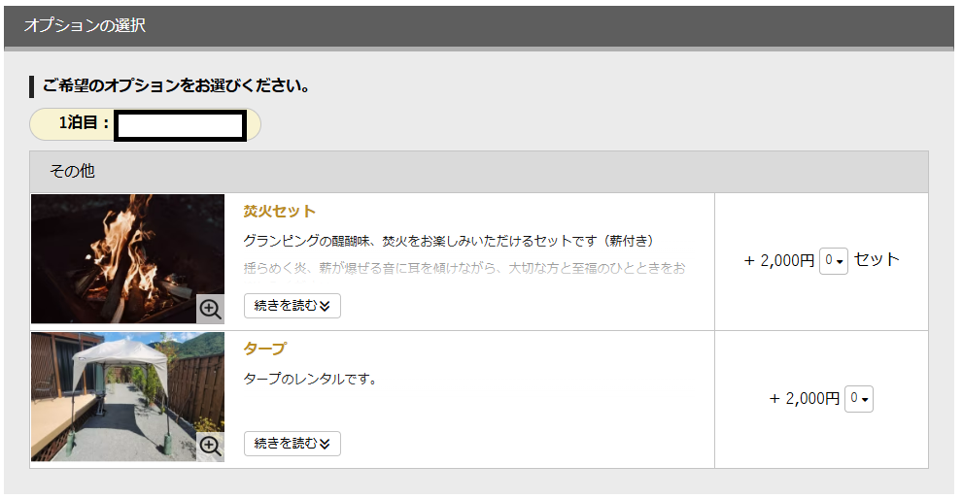Image resolution: width=963 pixels, height=499 pixels.
Task: Click the タープ title link
Action: click(x=264, y=349)
